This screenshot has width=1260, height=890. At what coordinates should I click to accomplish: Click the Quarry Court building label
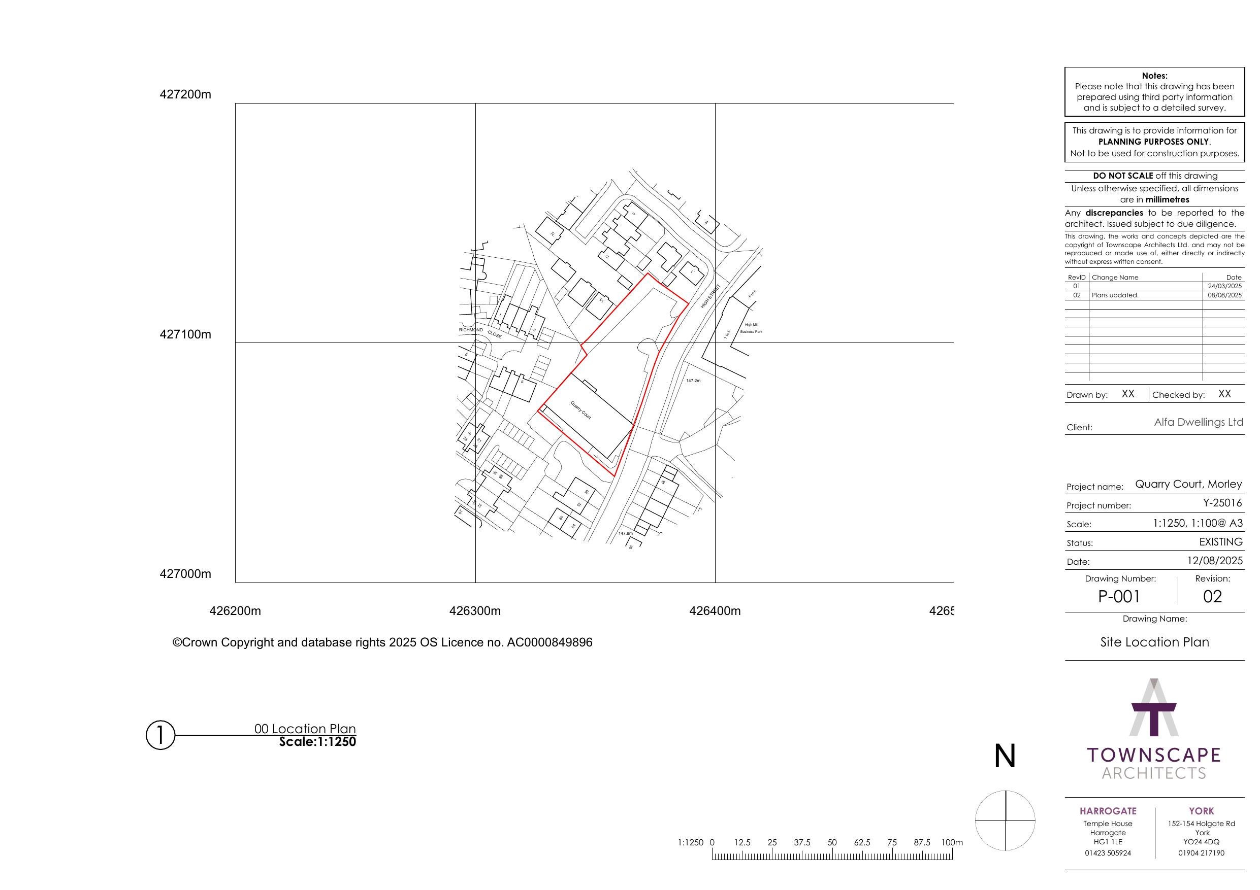tap(581, 410)
